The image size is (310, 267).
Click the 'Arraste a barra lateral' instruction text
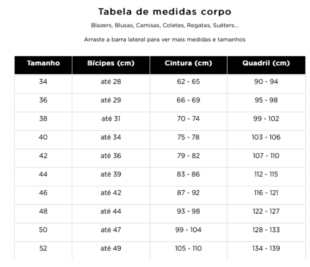(x=165, y=39)
